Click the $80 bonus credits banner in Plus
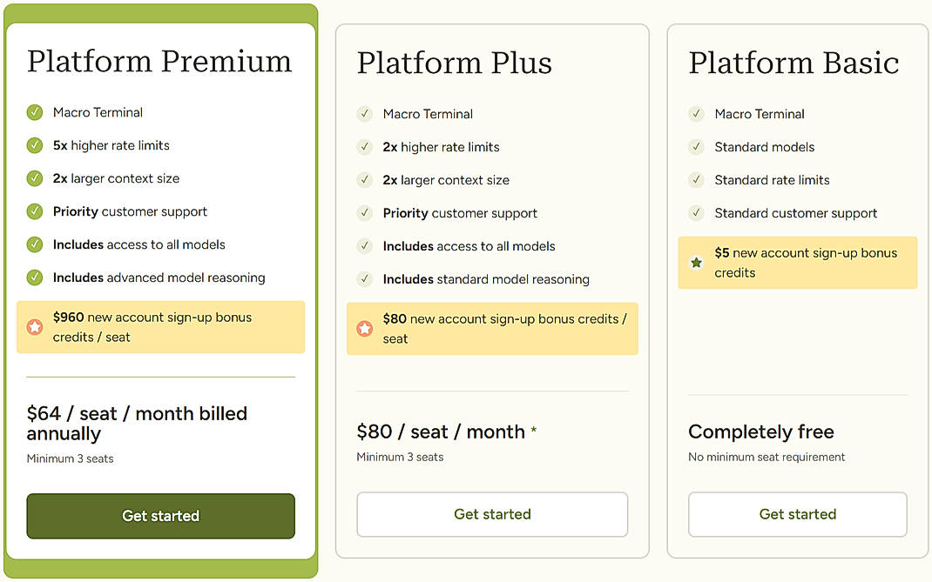This screenshot has height=582, width=932. tap(492, 329)
